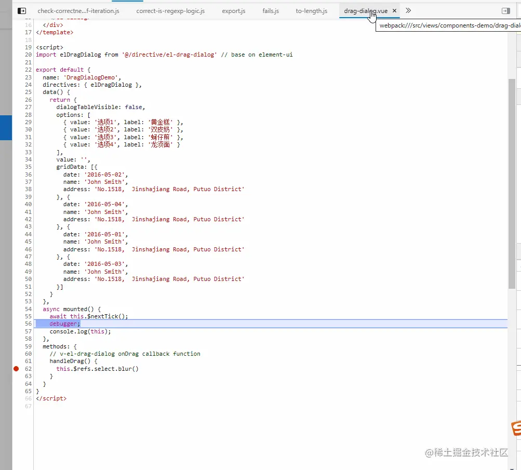Click the date '2016-05-02' string
Image resolution: width=521 pixels, height=470 pixels.
pyautogui.click(x=104, y=174)
